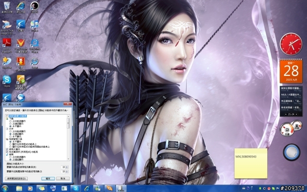The width and height of the screenshot is (307, 192).
Task: Open Windows Explorer folder icon on taskbar
Action: [x=19, y=189]
